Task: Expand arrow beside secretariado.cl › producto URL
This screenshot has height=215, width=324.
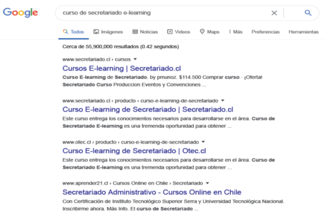Action: pos(223,100)
